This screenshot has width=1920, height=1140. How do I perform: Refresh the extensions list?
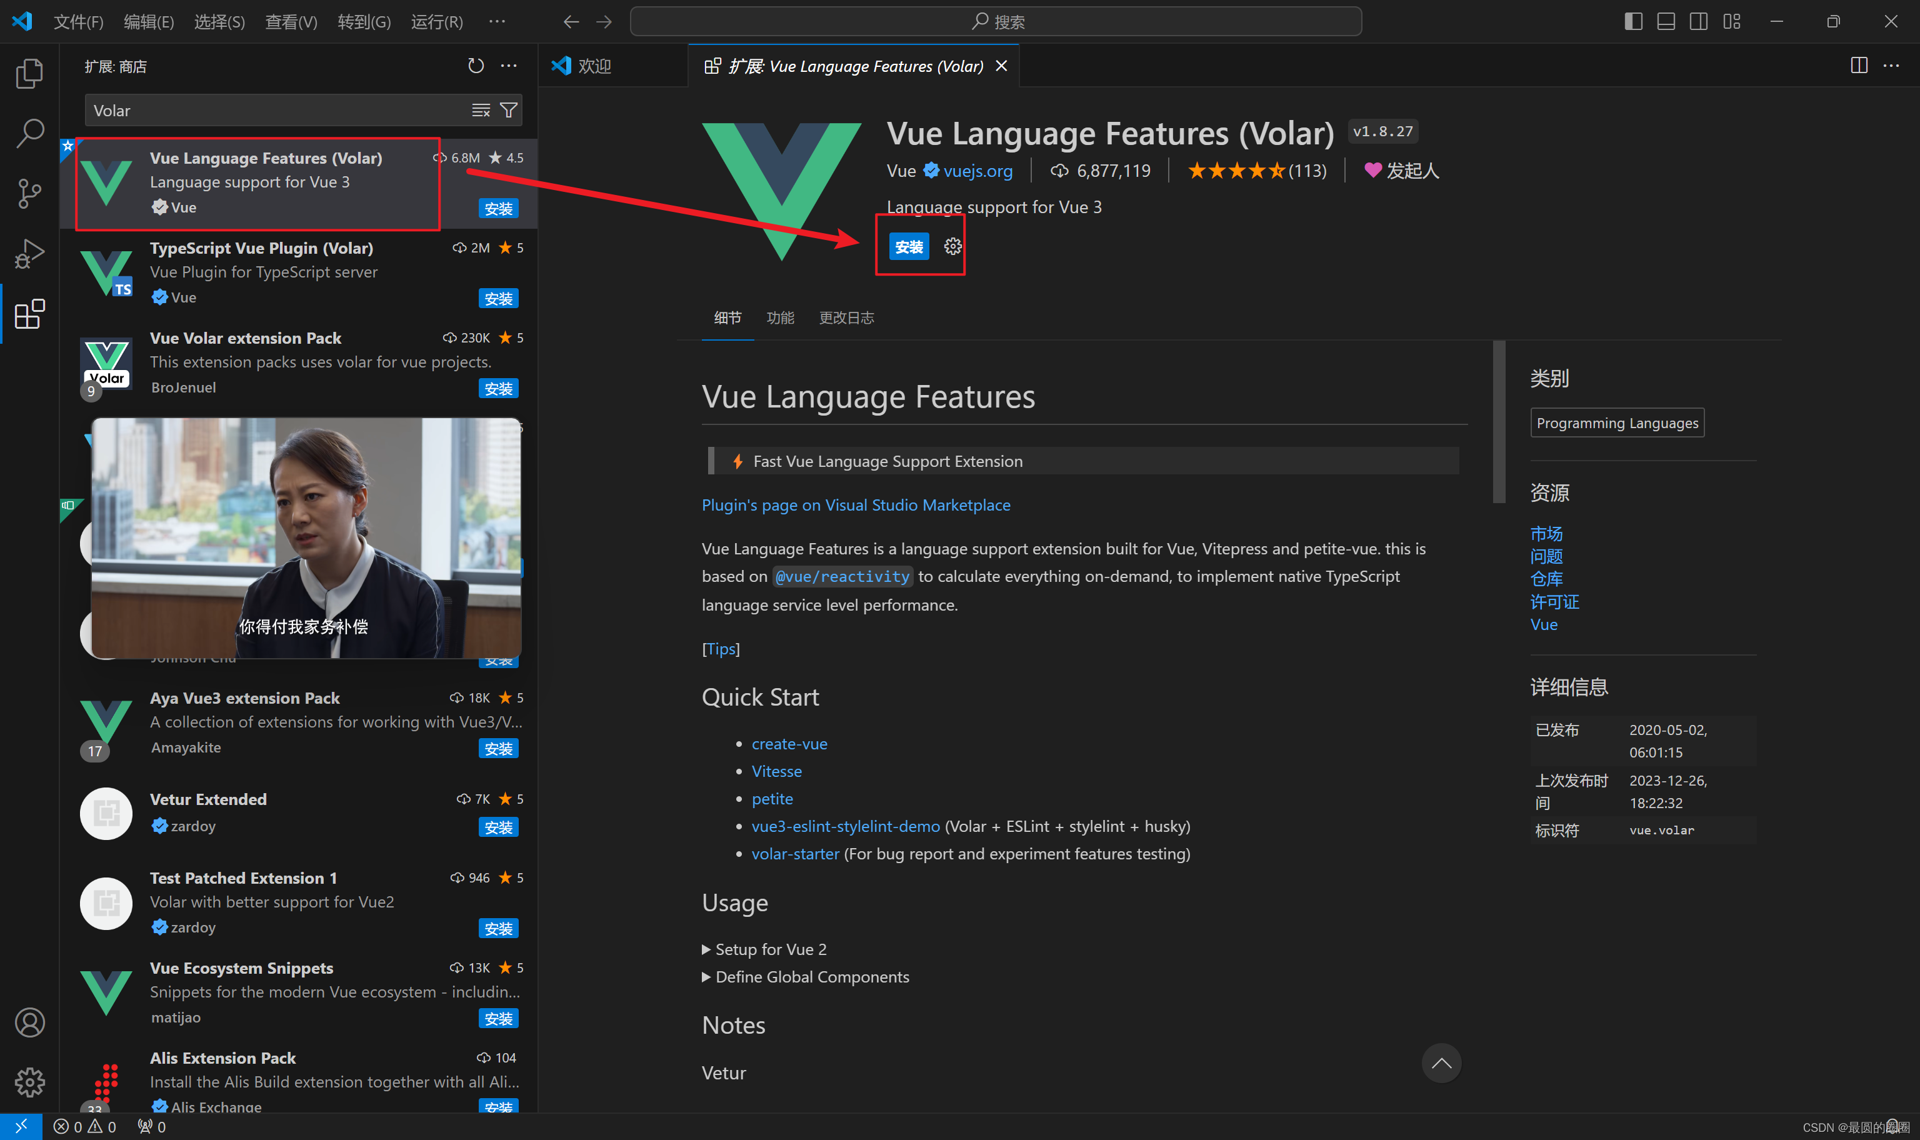pyautogui.click(x=476, y=66)
